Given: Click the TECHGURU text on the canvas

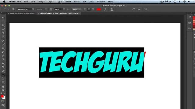Looking at the screenshot, I should 92,62.
